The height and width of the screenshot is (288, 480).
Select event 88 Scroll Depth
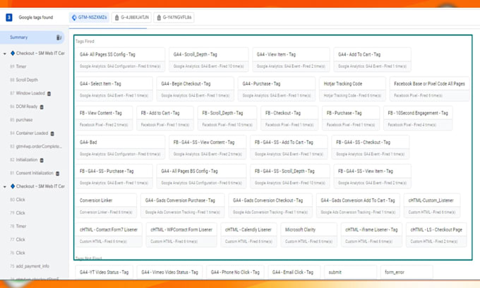click(24, 80)
